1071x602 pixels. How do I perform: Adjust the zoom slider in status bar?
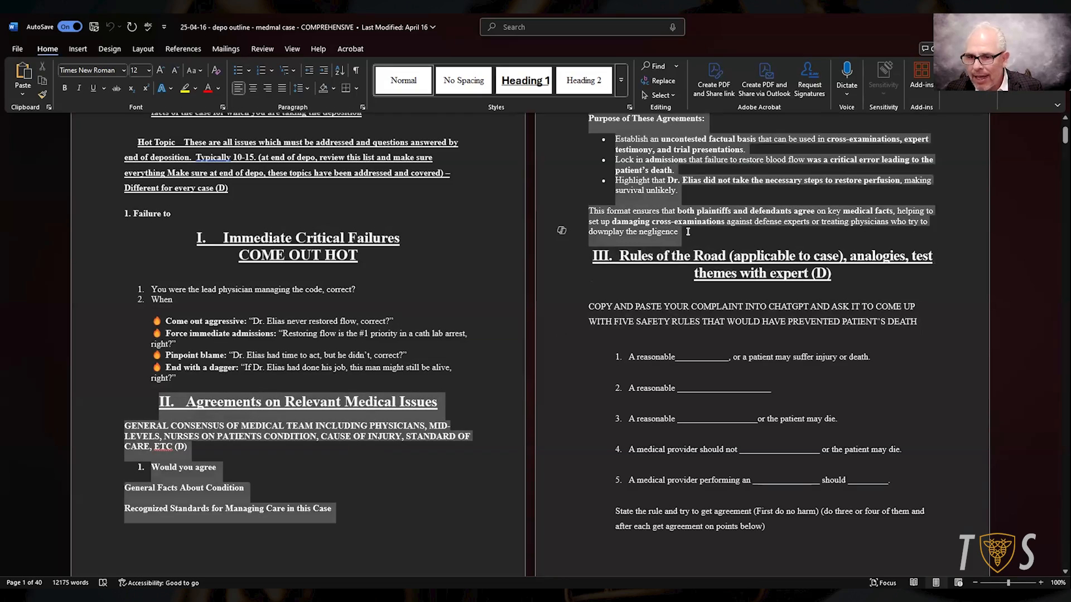click(x=1008, y=582)
